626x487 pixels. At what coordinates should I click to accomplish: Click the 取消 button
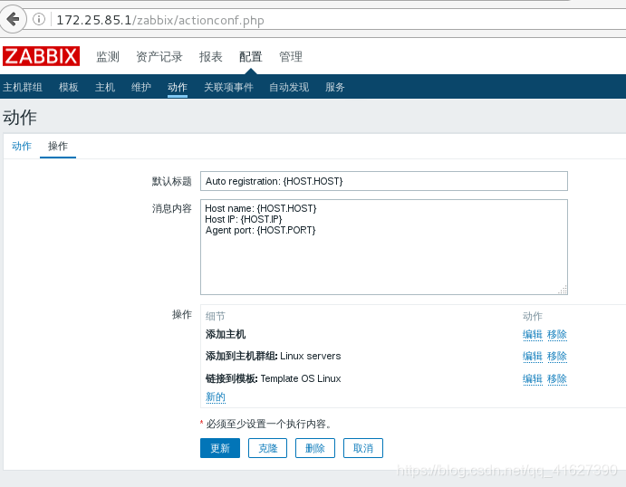click(363, 448)
